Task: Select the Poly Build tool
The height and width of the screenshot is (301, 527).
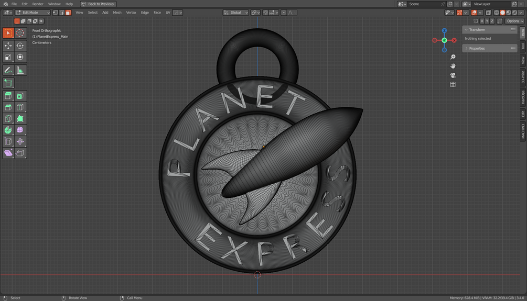Action: click(20, 119)
